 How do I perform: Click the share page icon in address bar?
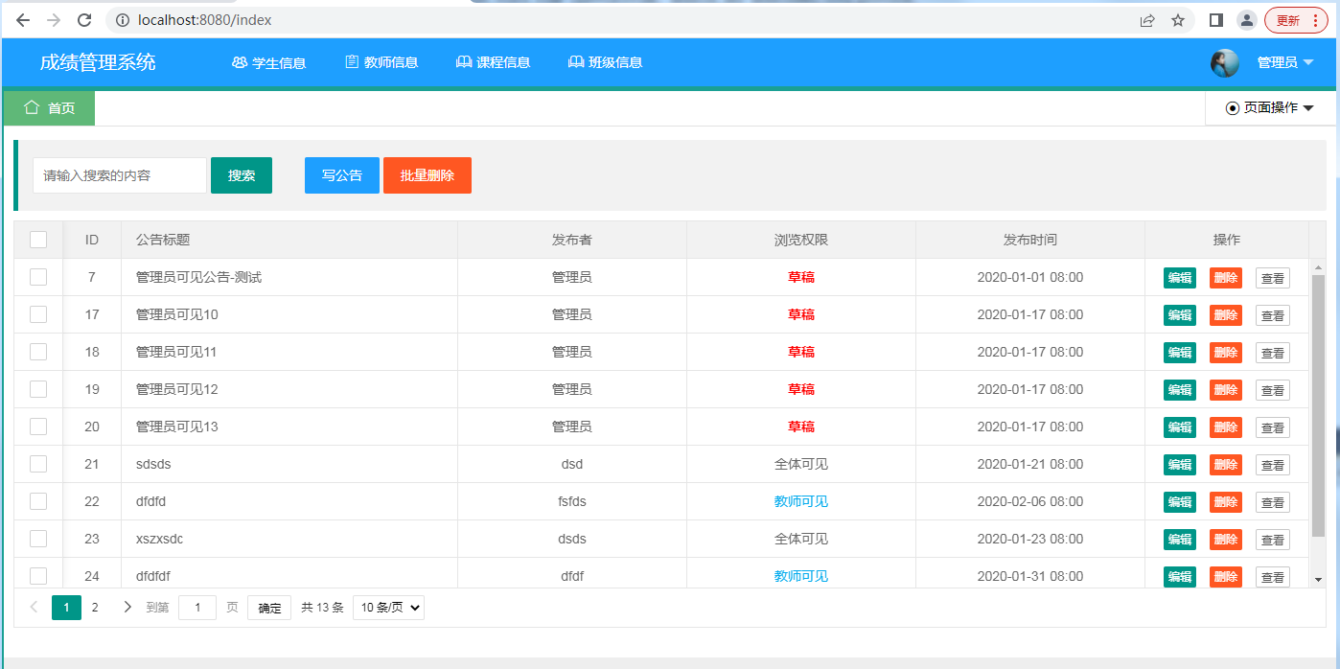(x=1147, y=20)
